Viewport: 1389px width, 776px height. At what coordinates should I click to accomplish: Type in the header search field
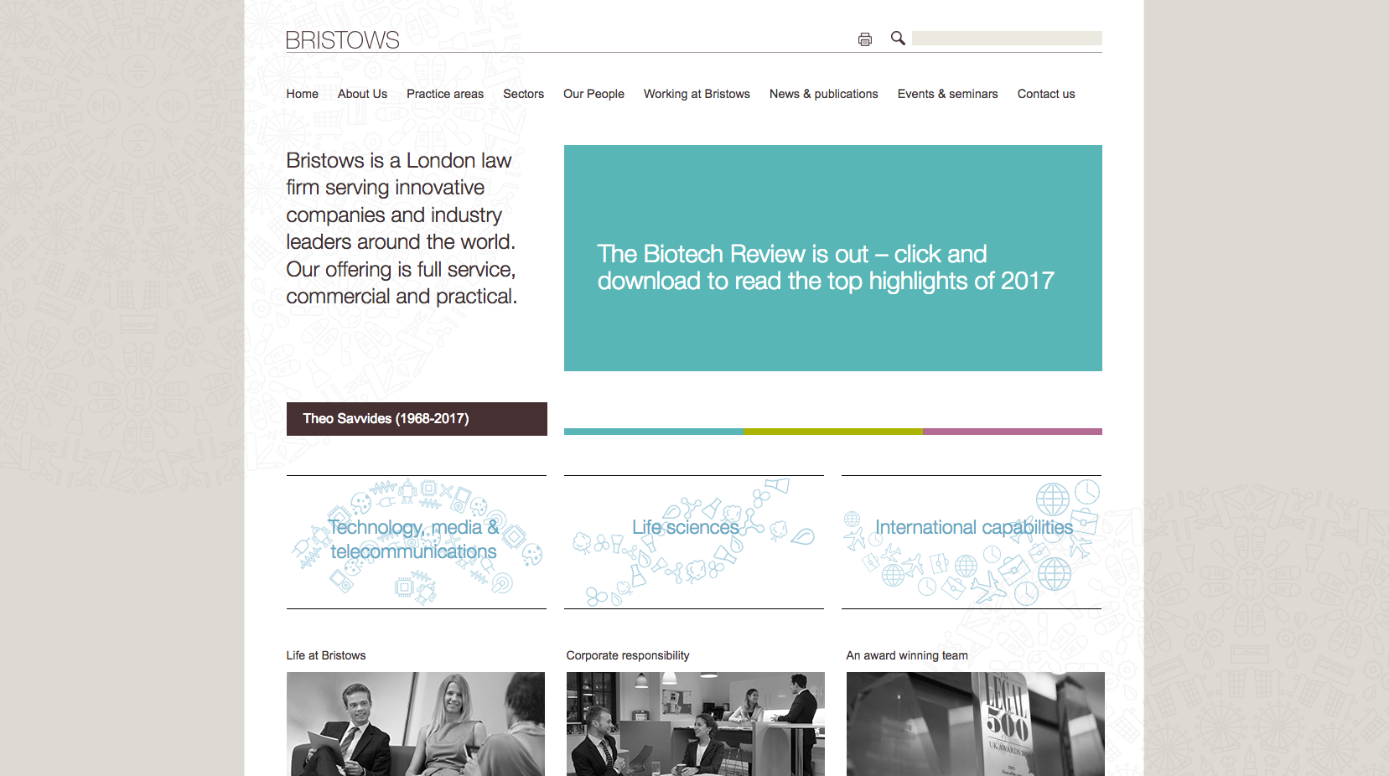pyautogui.click(x=1006, y=39)
